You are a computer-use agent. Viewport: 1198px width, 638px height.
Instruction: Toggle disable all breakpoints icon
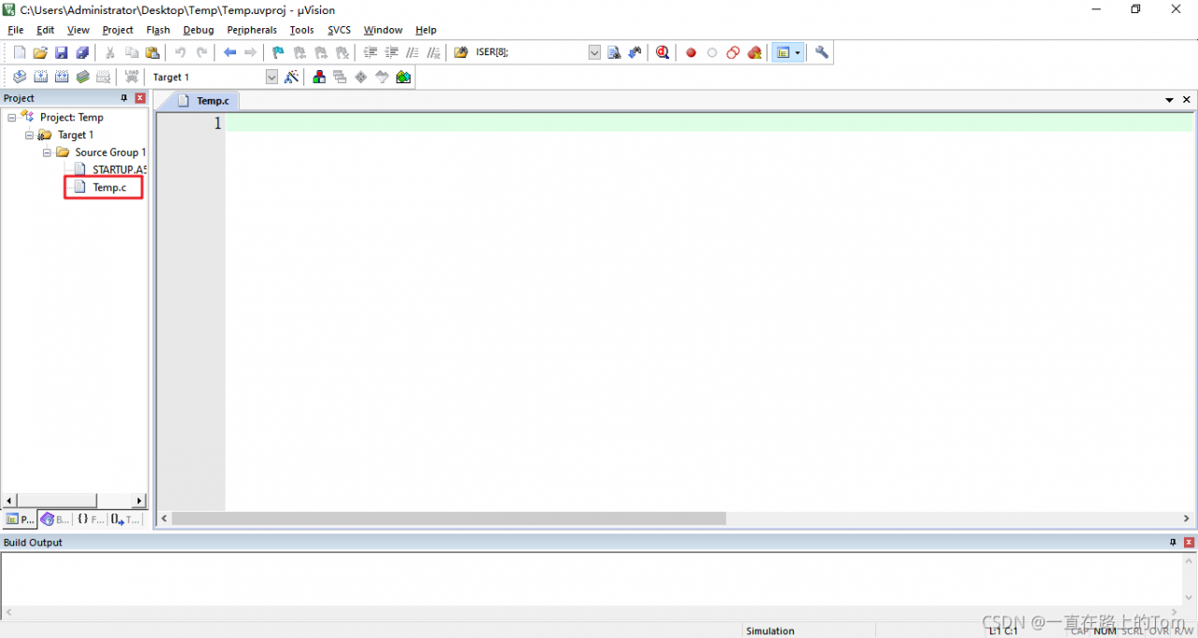[x=734, y=53]
